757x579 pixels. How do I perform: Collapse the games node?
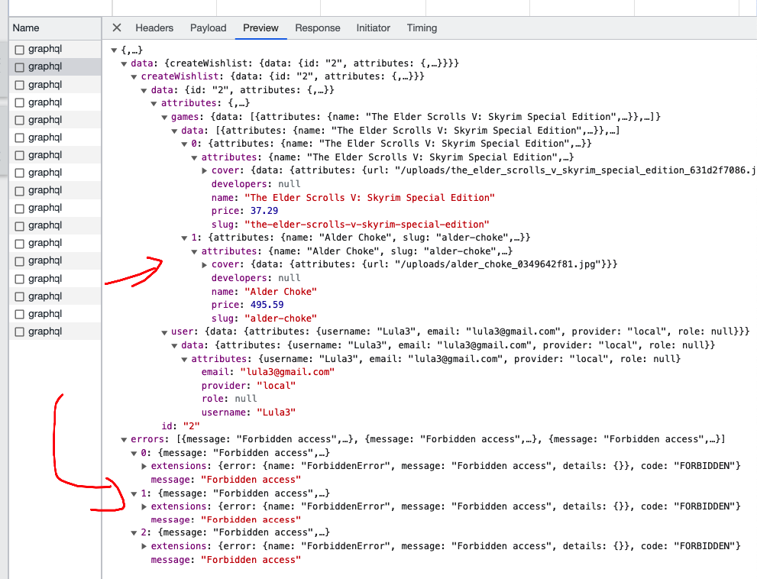pos(163,116)
